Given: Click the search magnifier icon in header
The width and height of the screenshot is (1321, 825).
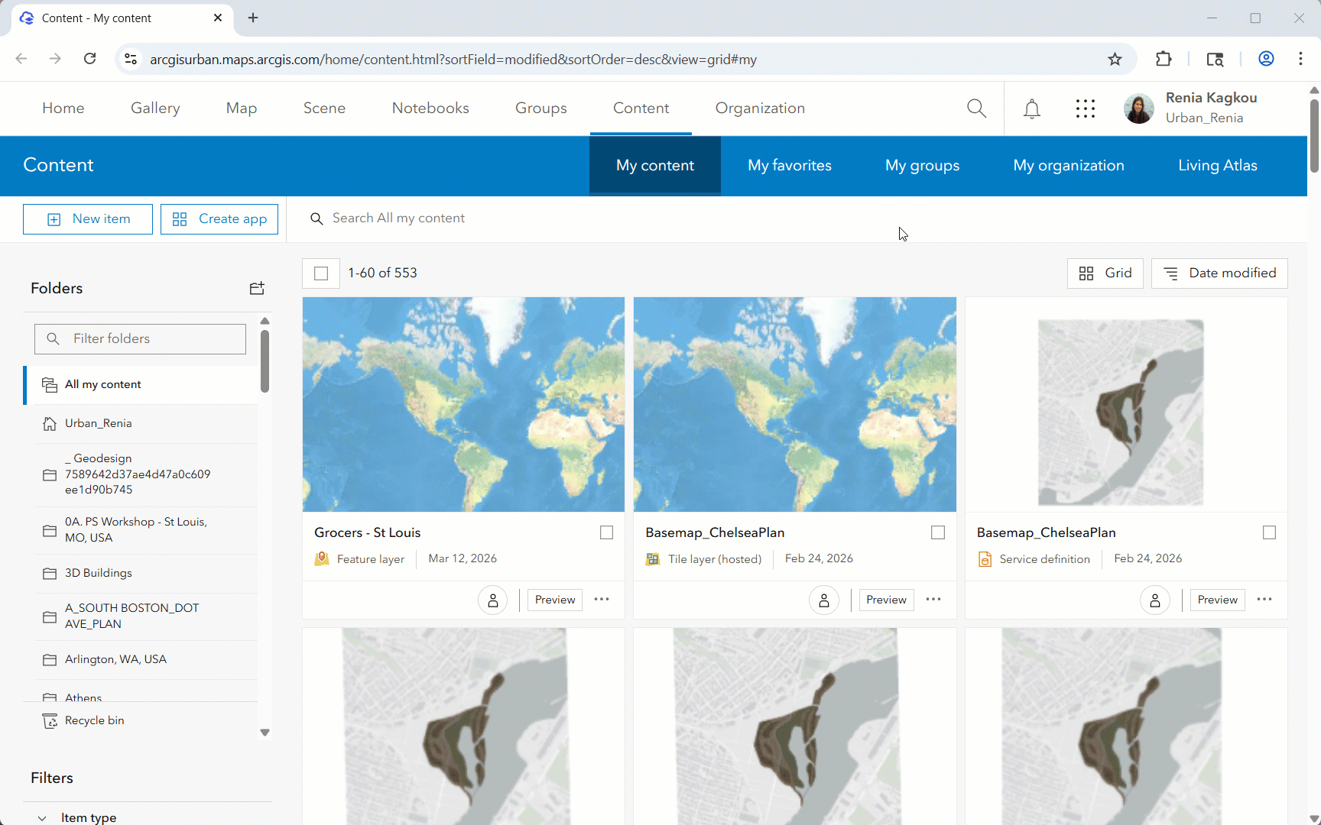Looking at the screenshot, I should coord(976,108).
